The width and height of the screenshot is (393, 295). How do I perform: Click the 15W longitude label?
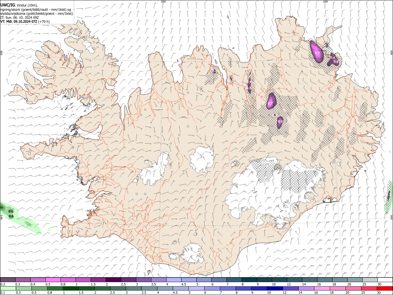[x=325, y=2]
